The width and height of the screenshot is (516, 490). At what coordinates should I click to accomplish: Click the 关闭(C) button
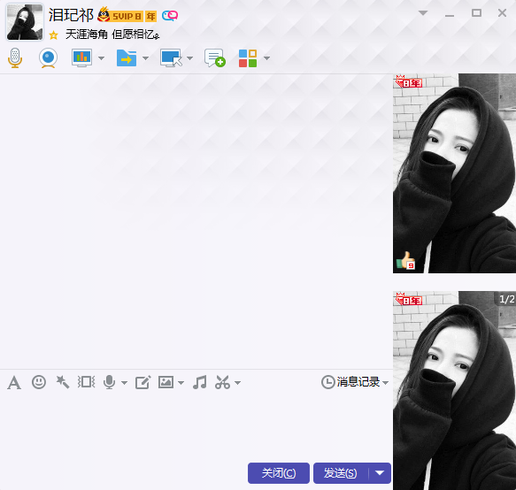point(279,473)
